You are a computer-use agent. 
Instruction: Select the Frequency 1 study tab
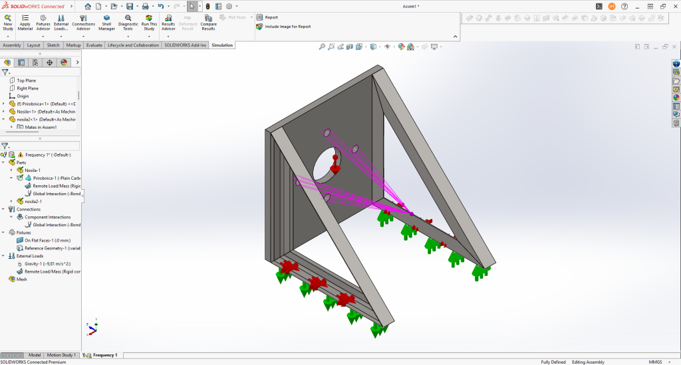101,355
